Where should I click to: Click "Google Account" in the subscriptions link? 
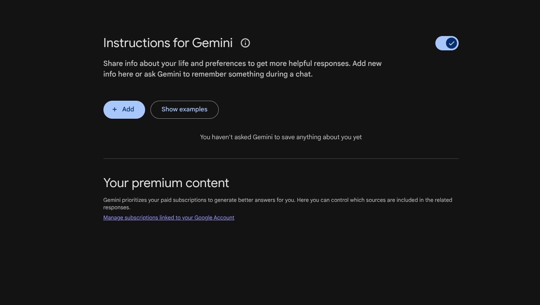pos(214,218)
